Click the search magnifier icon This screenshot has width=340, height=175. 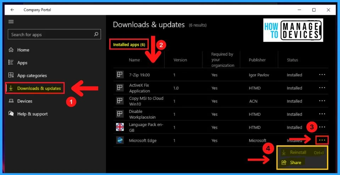coord(96,34)
